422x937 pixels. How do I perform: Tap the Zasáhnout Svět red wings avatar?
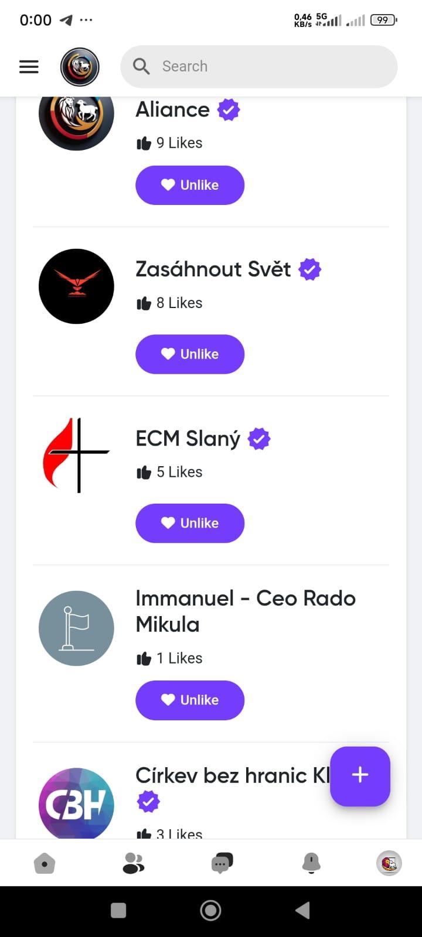76,286
